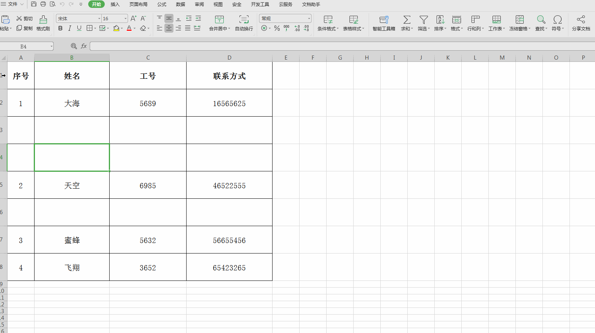Align text to bottom of cell
Image resolution: width=595 pixels, height=333 pixels.
pyautogui.click(x=178, y=18)
